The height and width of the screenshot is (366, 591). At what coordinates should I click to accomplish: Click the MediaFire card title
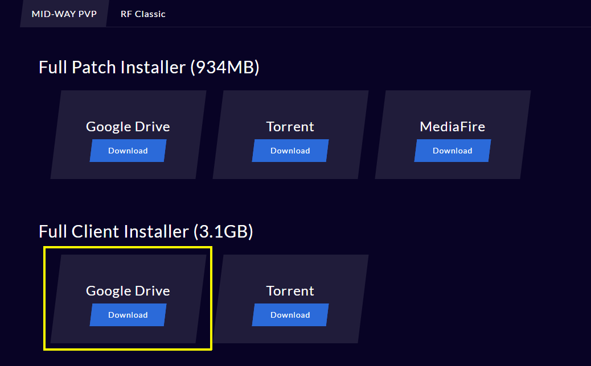click(x=452, y=127)
